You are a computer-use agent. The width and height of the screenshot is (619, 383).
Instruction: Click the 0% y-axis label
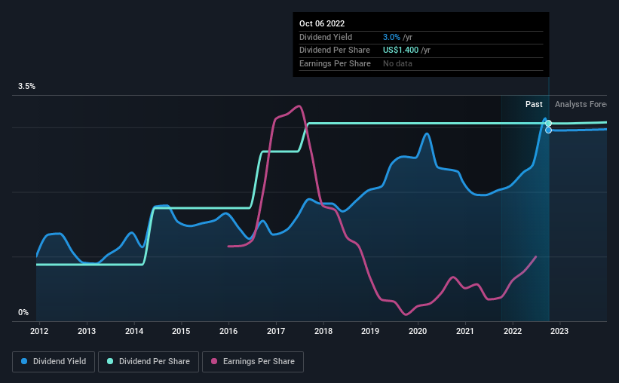coord(23,312)
